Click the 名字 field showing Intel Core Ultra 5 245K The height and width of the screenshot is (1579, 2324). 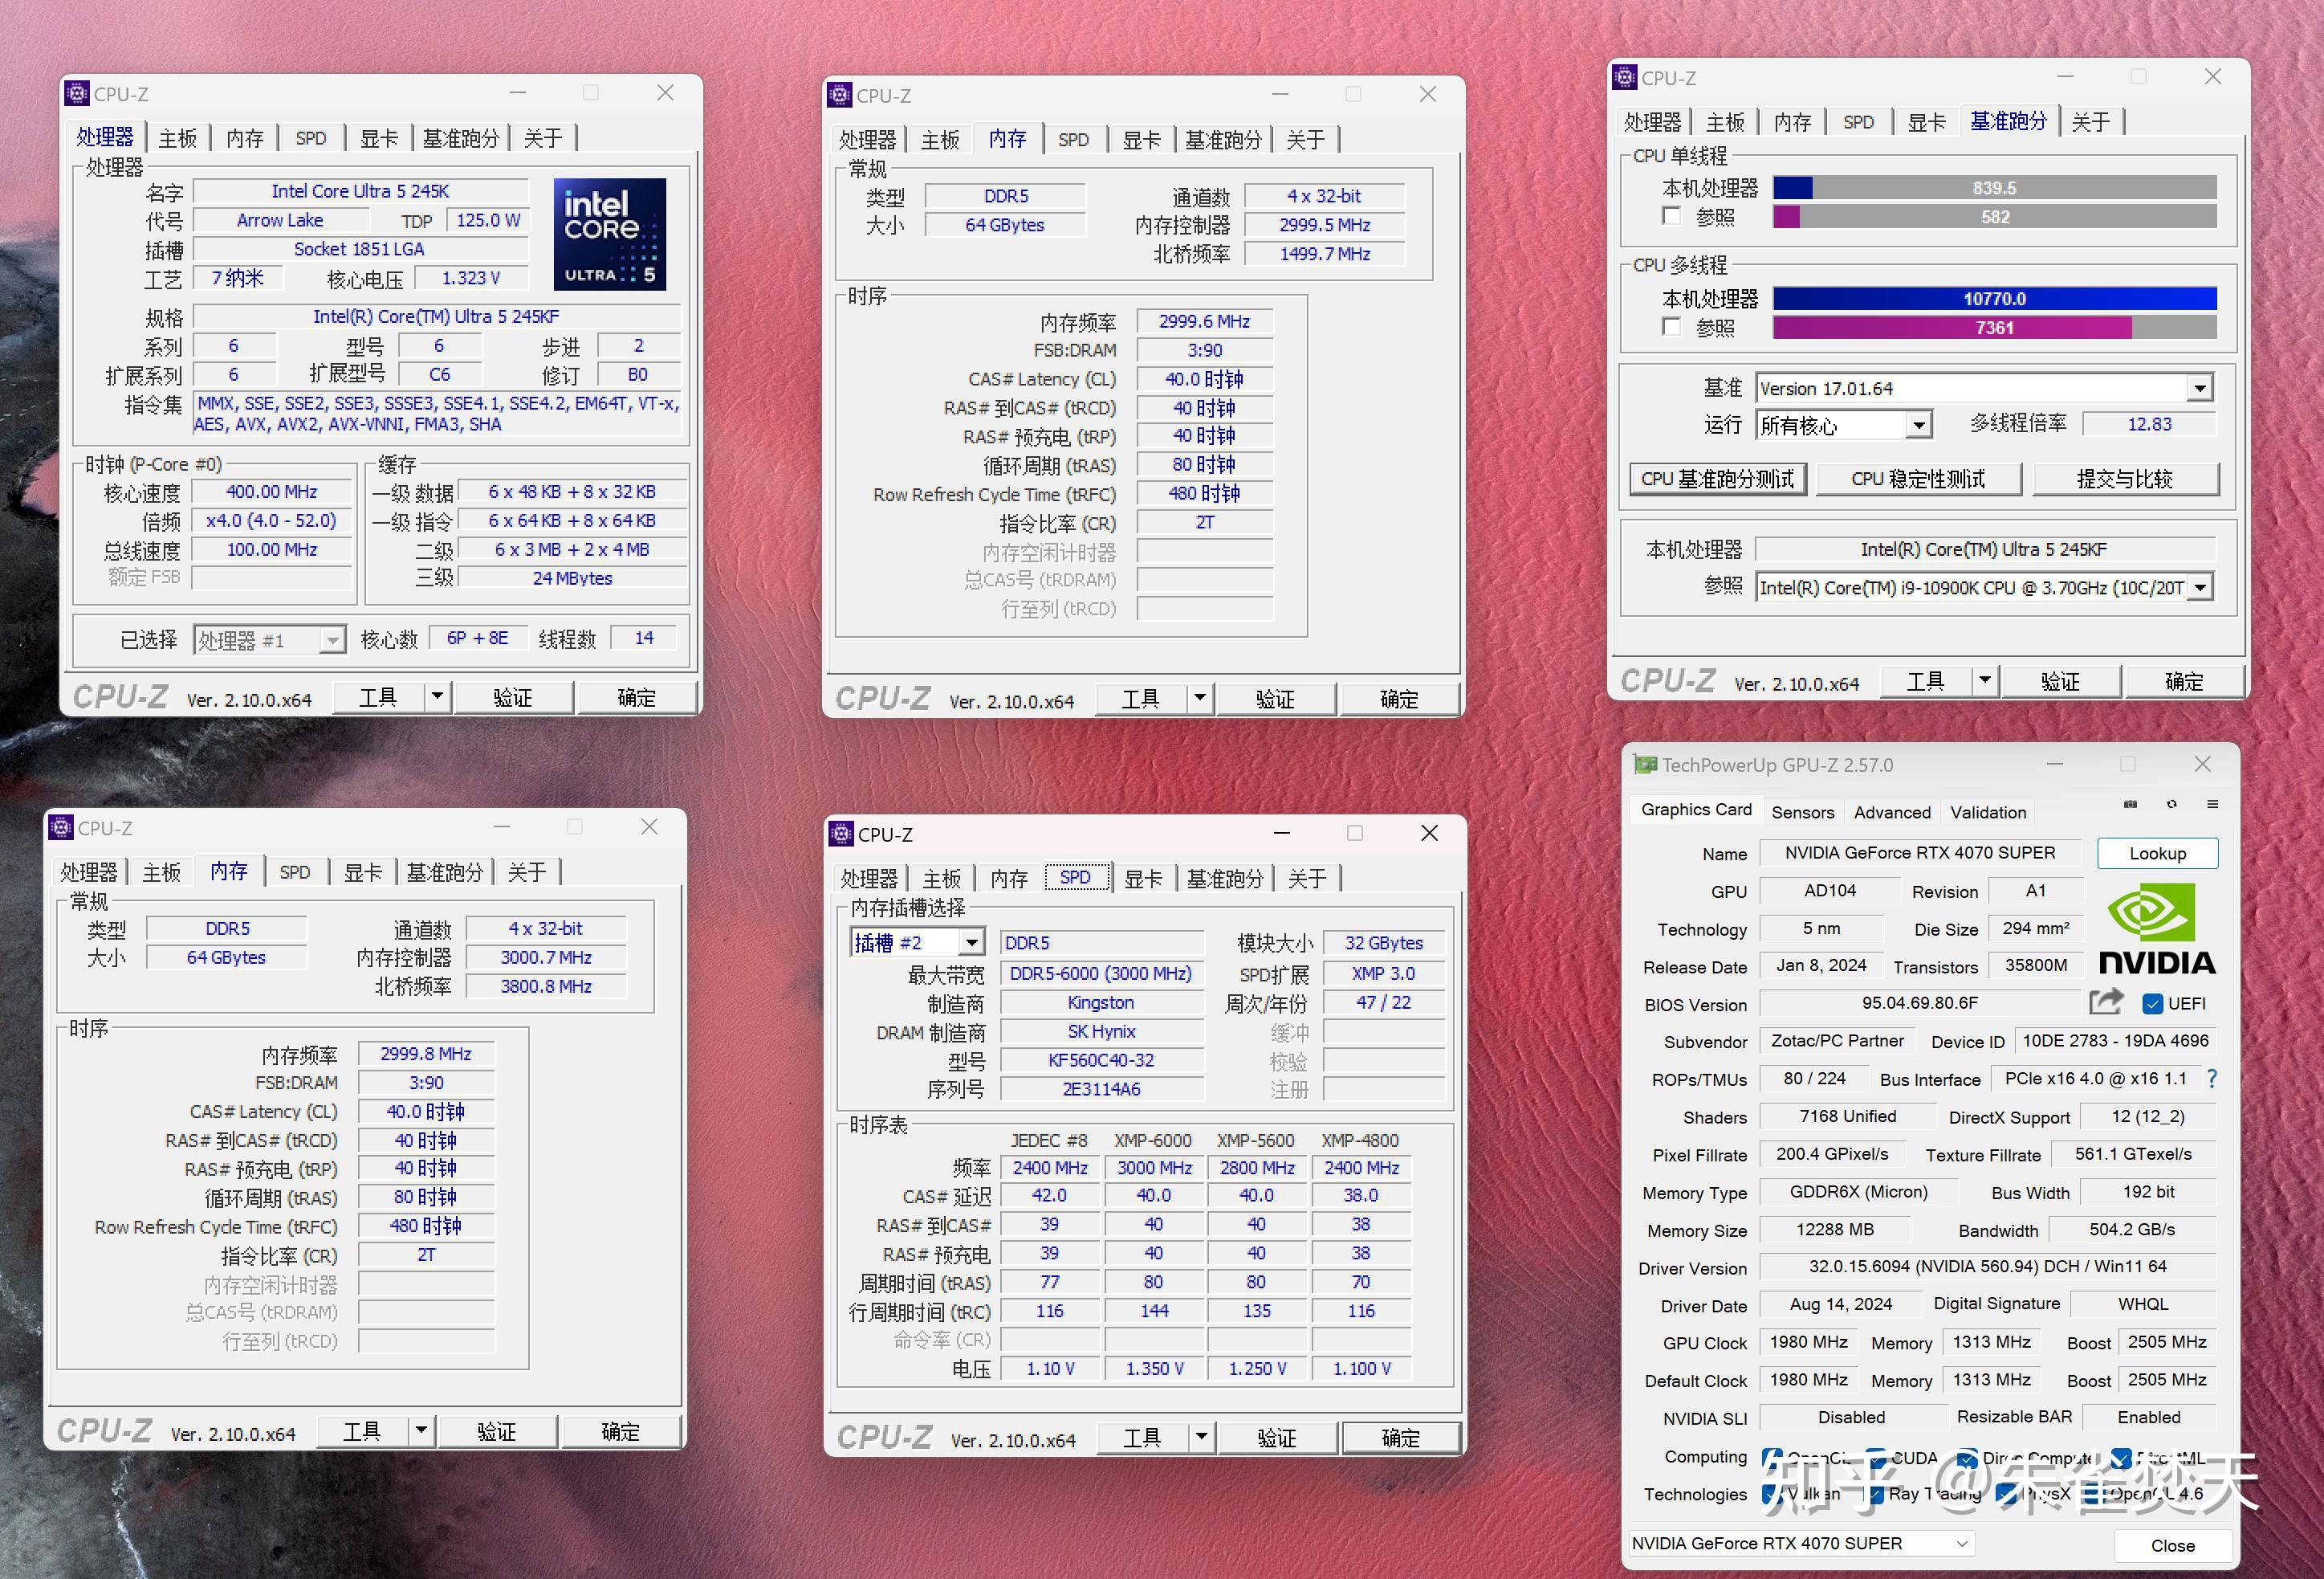[360, 190]
